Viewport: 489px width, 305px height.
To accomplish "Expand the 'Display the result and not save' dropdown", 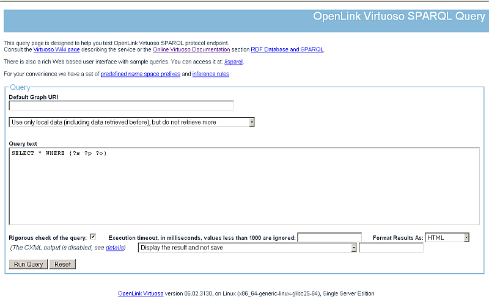I will pyautogui.click(x=248, y=248).
